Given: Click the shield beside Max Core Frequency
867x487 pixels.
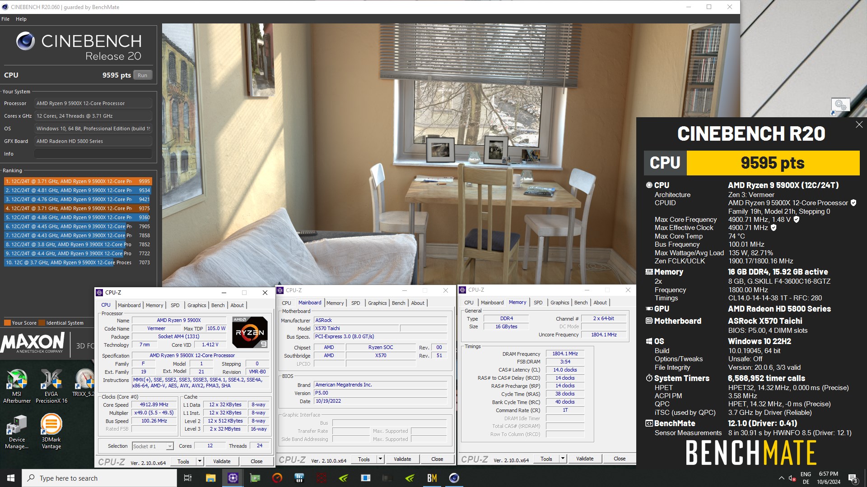Looking at the screenshot, I should click(797, 219).
